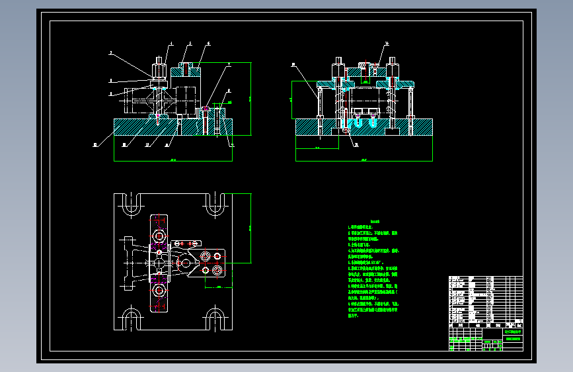Click the green technical requirements notes block

[373, 268]
